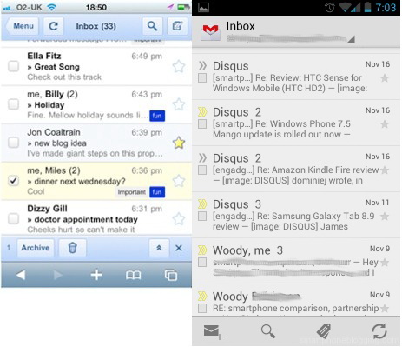The image size is (402, 347).
Task: Unstar the Jon Coaltrain email
Action: click(179, 143)
